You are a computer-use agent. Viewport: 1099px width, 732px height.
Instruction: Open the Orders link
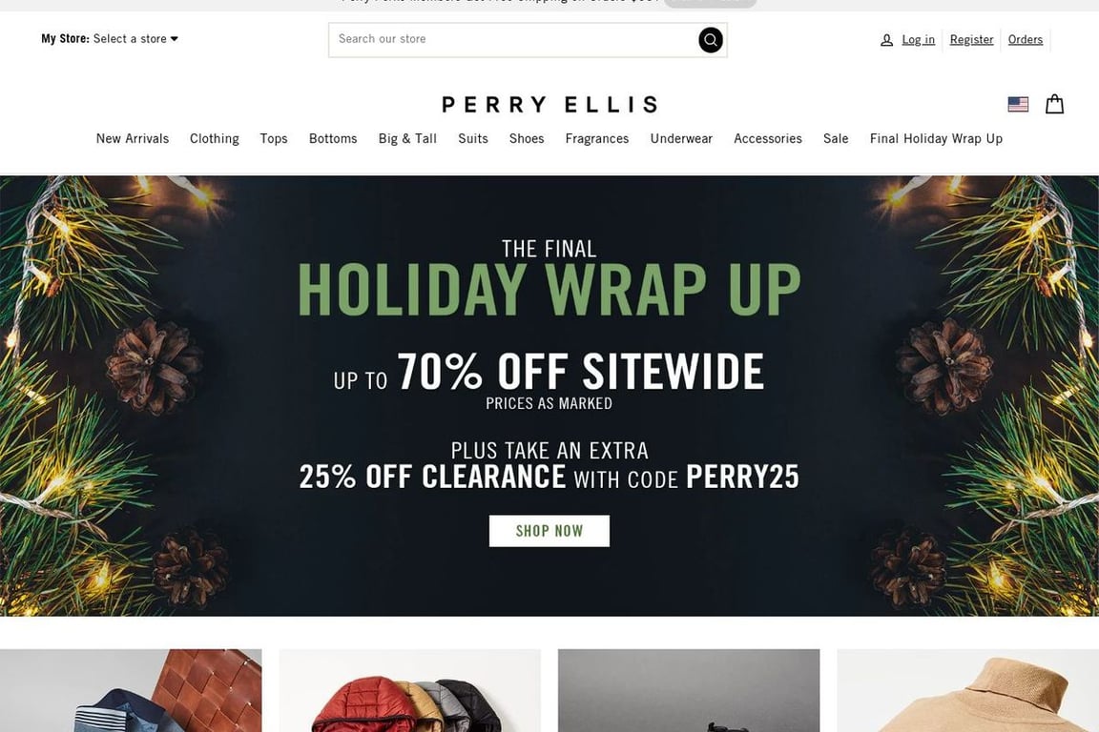click(x=1026, y=39)
